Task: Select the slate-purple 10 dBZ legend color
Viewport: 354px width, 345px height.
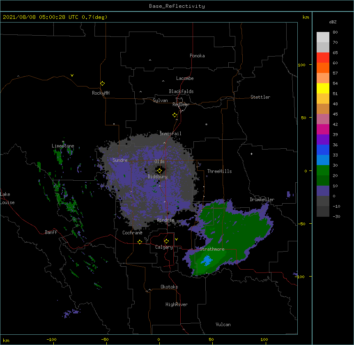Action: click(323, 191)
